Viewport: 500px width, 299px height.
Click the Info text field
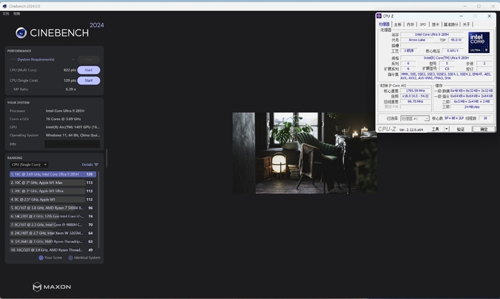[x=72, y=144]
